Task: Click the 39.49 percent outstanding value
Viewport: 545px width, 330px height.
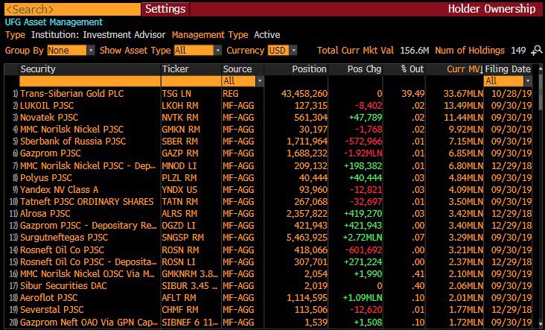Action: point(413,94)
